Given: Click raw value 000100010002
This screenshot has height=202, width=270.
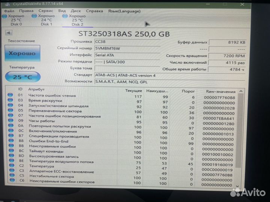Looking at the screenshot, I should point(217,154).
